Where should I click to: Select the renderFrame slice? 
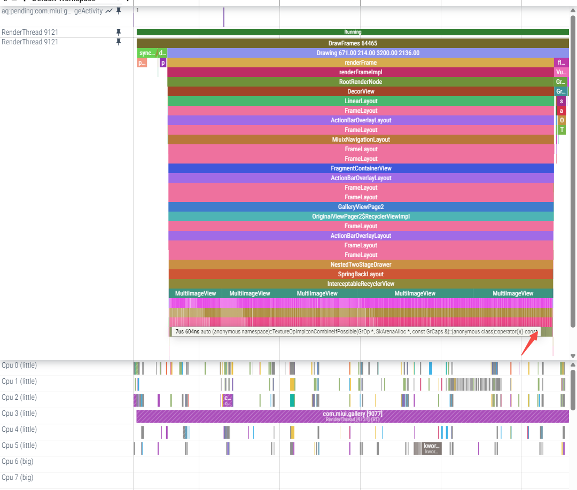pos(361,63)
